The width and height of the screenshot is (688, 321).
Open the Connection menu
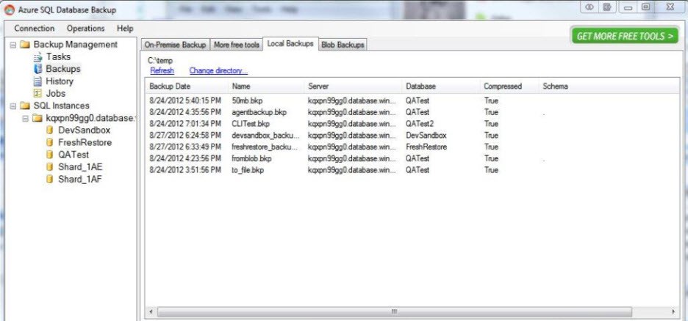pyautogui.click(x=35, y=29)
